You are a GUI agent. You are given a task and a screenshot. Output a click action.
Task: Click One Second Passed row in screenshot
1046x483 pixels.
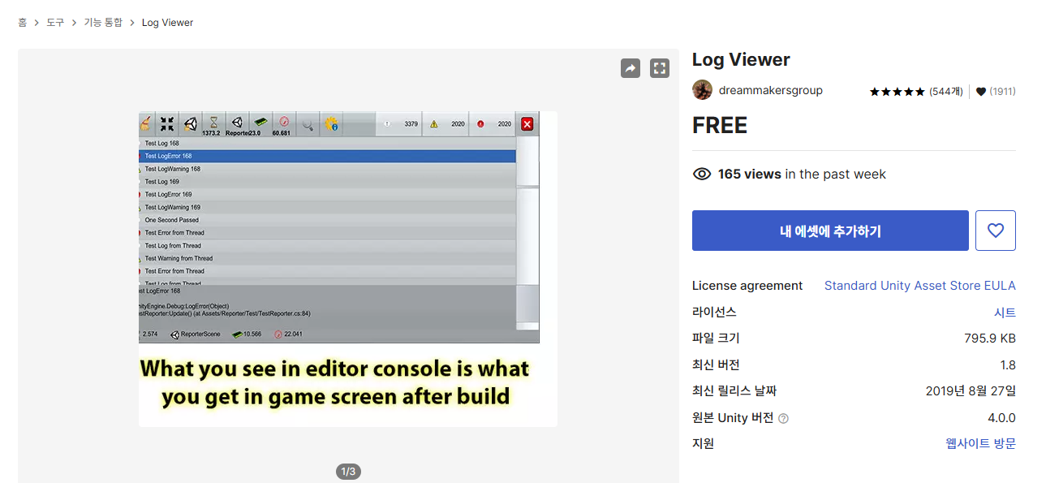coord(328,220)
